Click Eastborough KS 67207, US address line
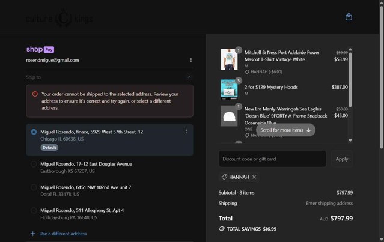 (67, 171)
